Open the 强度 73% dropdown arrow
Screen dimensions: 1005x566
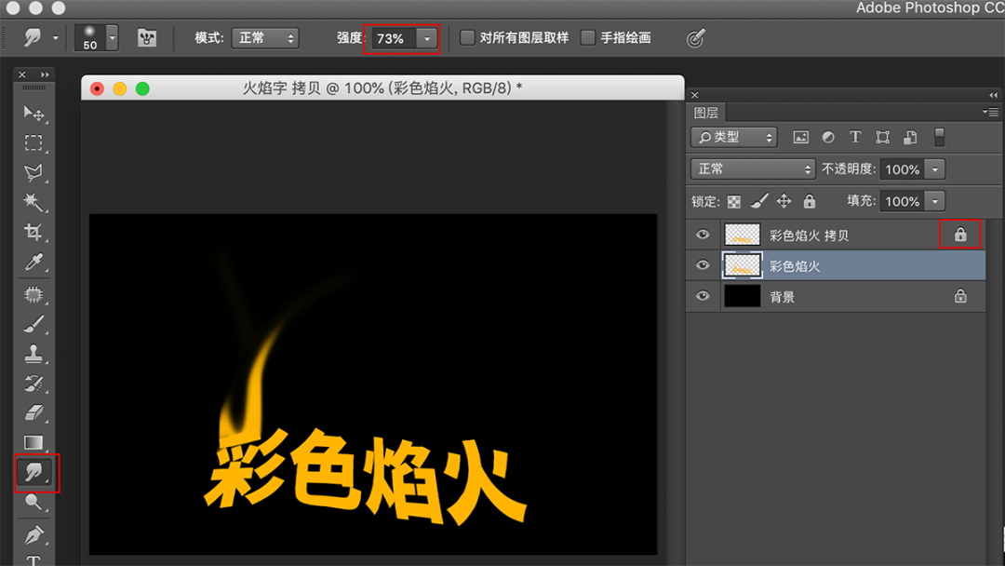click(x=427, y=38)
